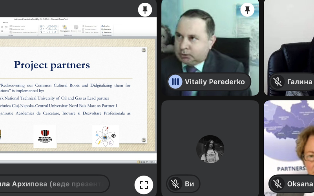The image size is (314, 196).
Task: Open the Вигляд ribbon tab
Action: point(5,23)
